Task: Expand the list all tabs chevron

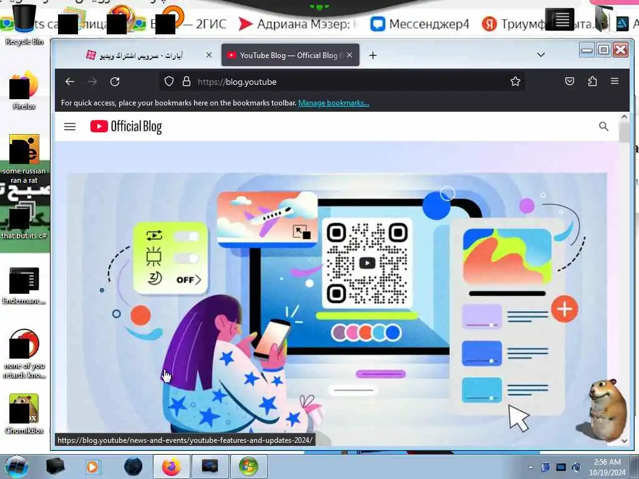Action: pyautogui.click(x=541, y=55)
